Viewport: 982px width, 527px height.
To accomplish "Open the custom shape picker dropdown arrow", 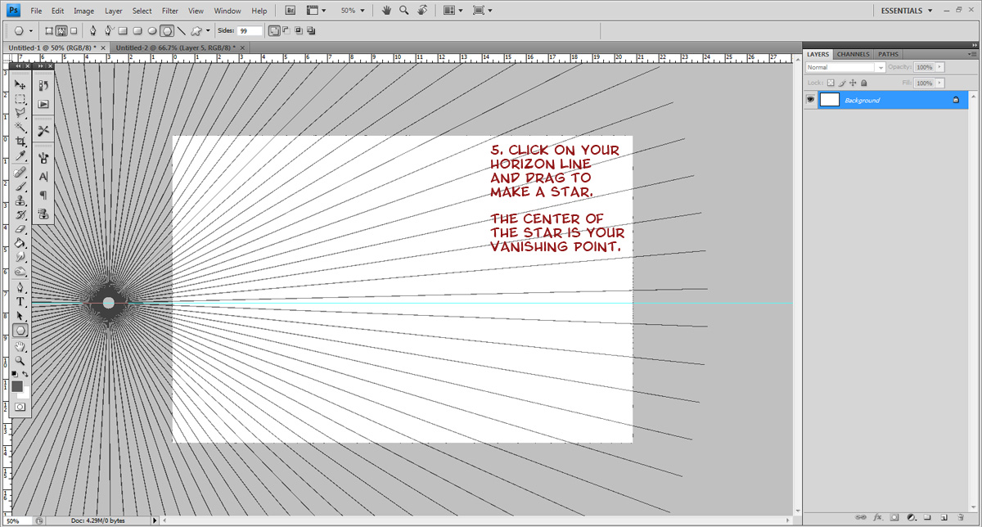I will click(x=207, y=30).
